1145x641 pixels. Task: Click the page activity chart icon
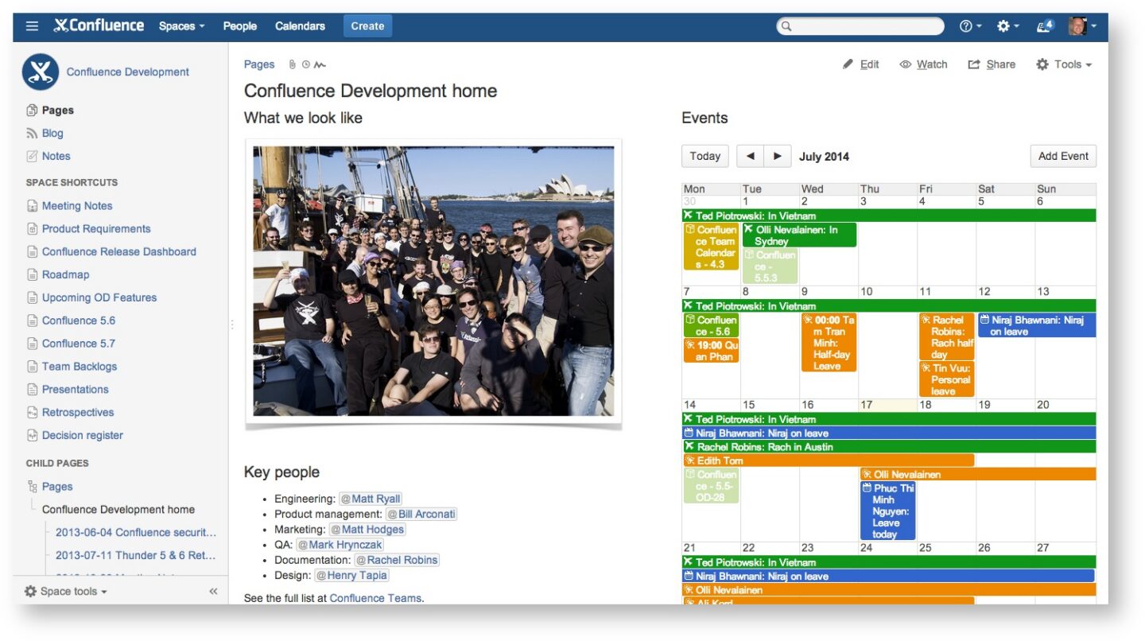click(x=320, y=64)
